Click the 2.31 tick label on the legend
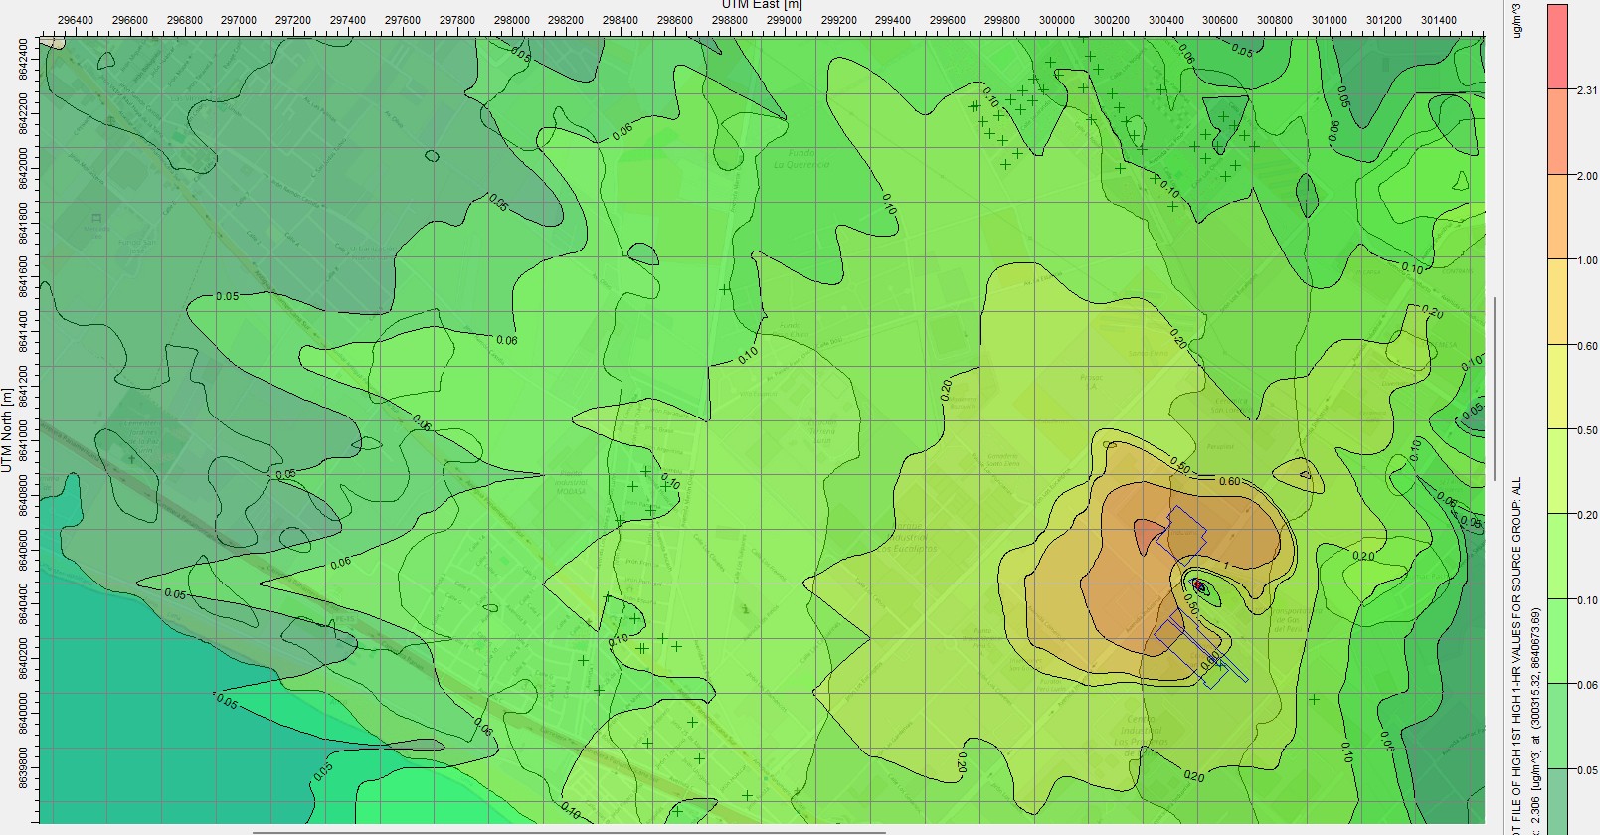Screen dimensions: 1600x835 [x=1586, y=90]
